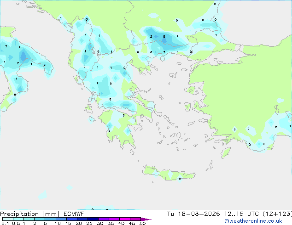Click the 15–20 mm legend swatch
The width and height of the screenshot is (292, 225).
pos(72,219)
